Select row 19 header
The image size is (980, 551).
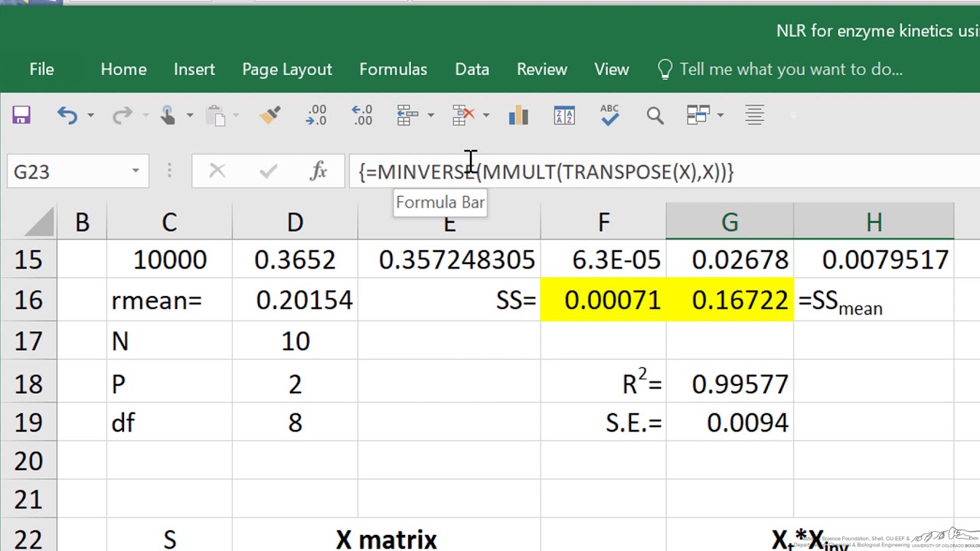28,422
